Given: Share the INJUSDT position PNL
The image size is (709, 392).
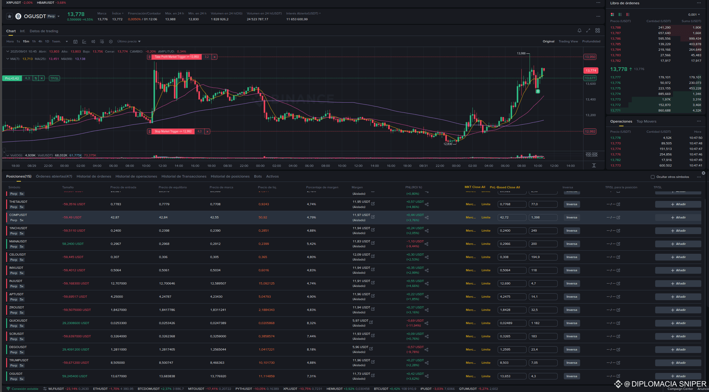Looking at the screenshot, I should [x=427, y=284].
